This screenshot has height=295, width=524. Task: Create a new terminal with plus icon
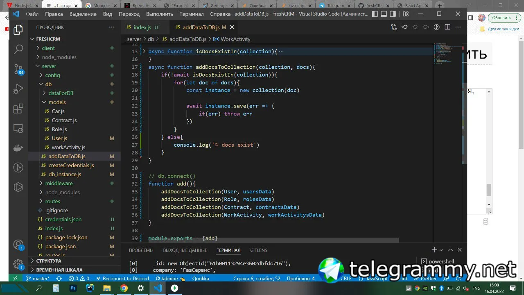point(434,250)
